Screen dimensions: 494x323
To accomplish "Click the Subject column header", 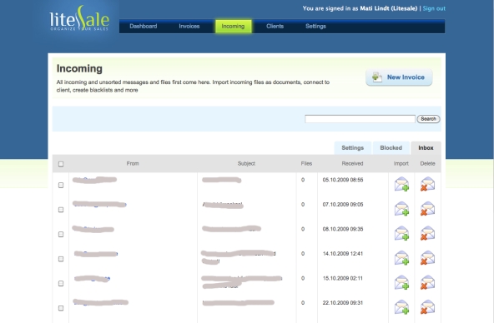I will (x=246, y=163).
